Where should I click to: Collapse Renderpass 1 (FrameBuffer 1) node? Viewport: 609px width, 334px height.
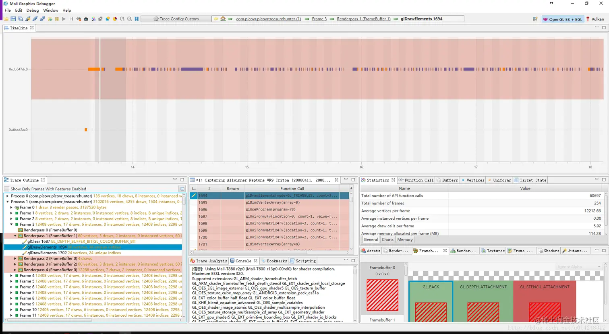pyautogui.click(x=15, y=236)
